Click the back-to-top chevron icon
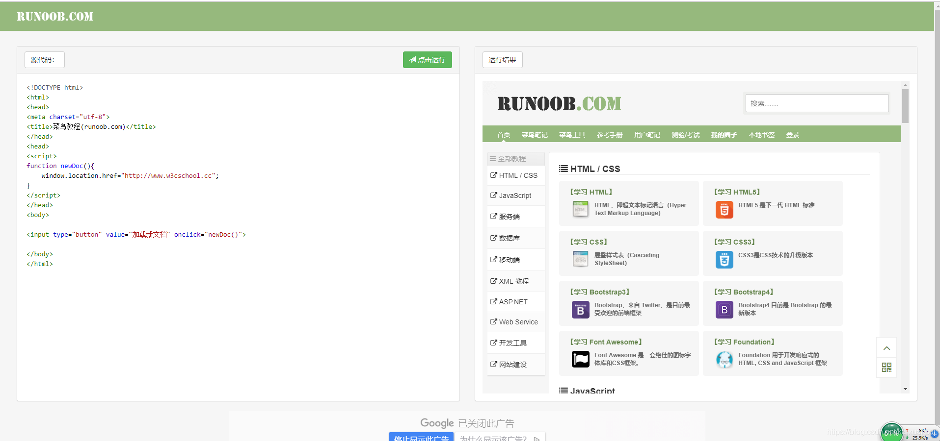Viewport: 940px width, 441px height. [886, 348]
